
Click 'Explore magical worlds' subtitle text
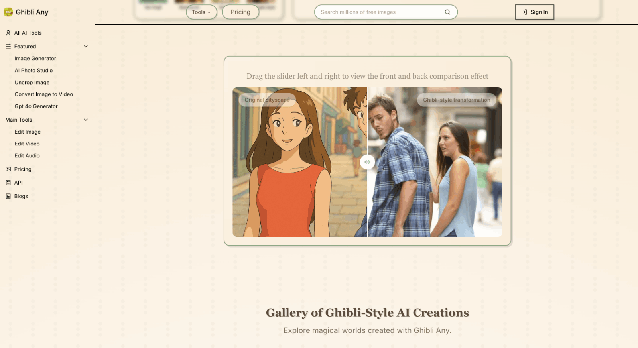[367, 330]
